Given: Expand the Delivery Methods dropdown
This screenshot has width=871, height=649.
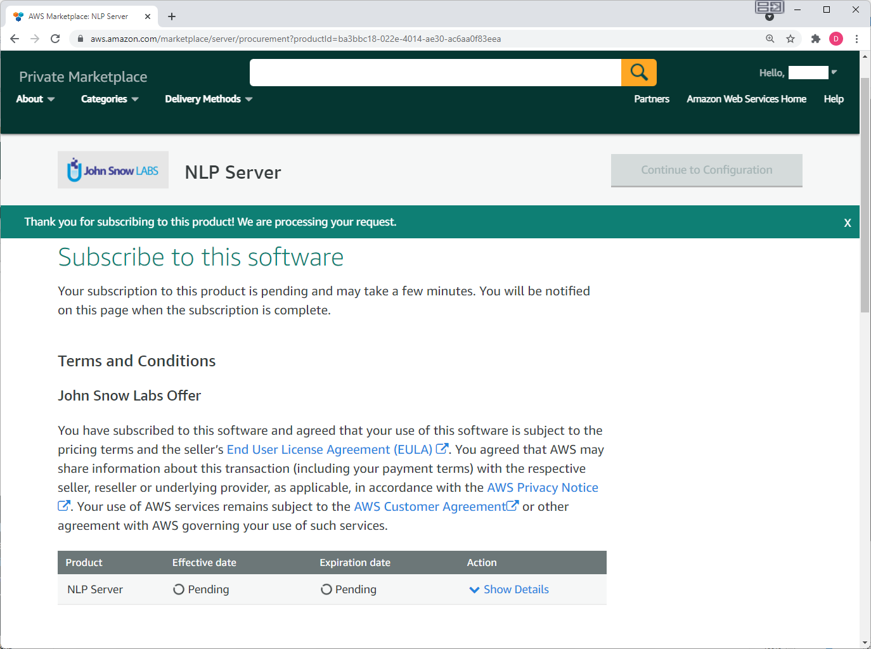Looking at the screenshot, I should point(209,99).
